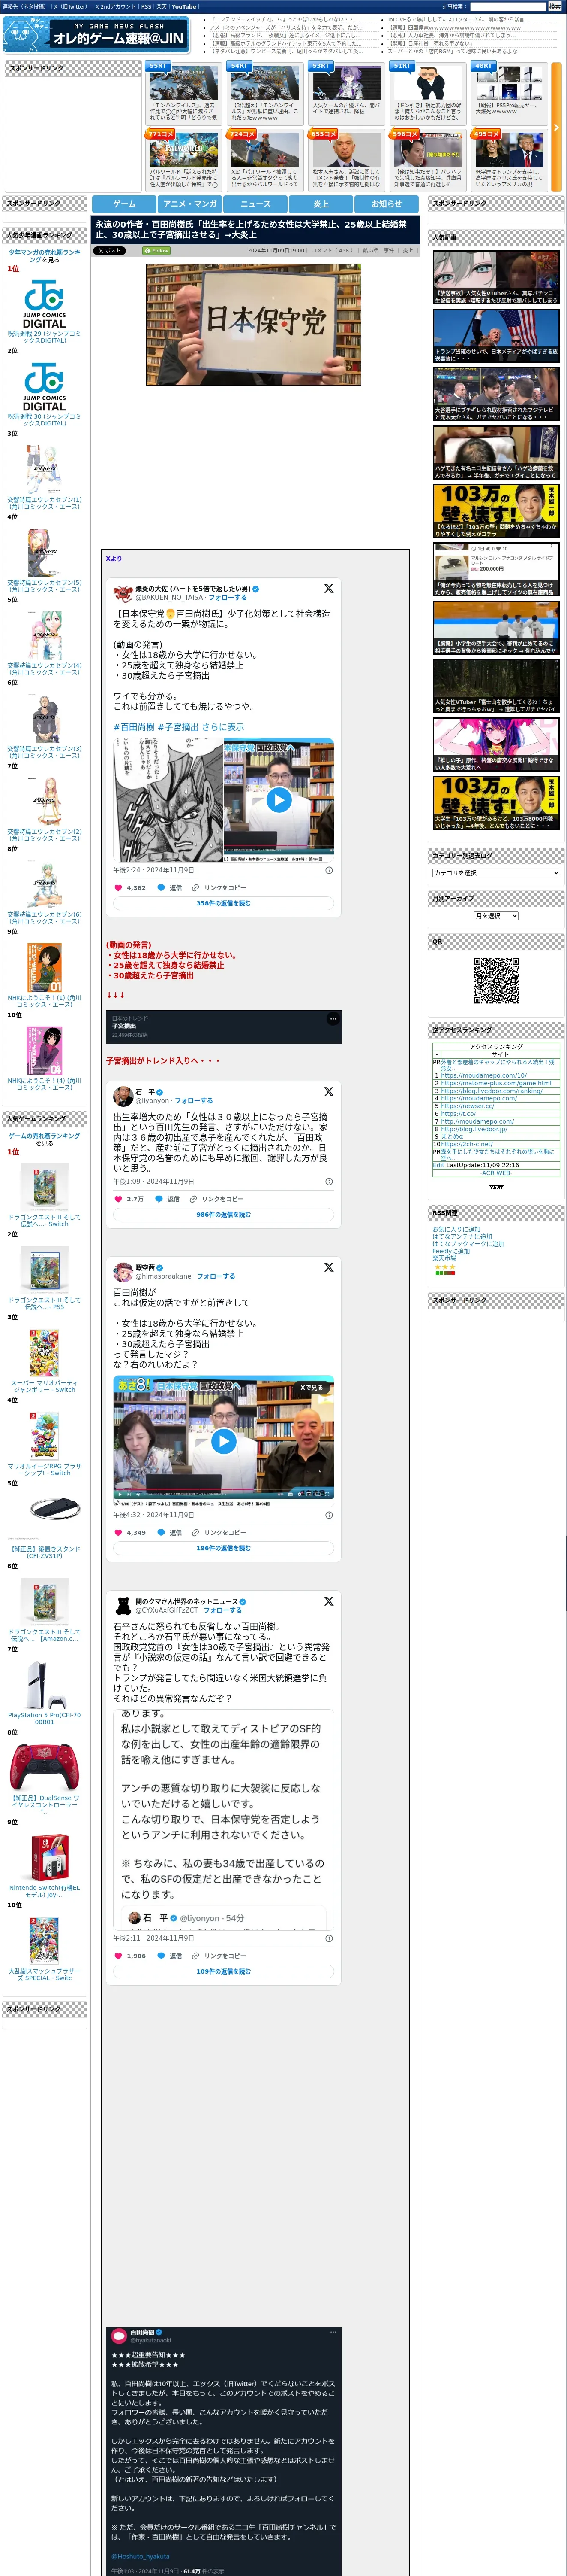Click 196件の返信を読む button
The height and width of the screenshot is (2576, 567).
coord(224,1548)
